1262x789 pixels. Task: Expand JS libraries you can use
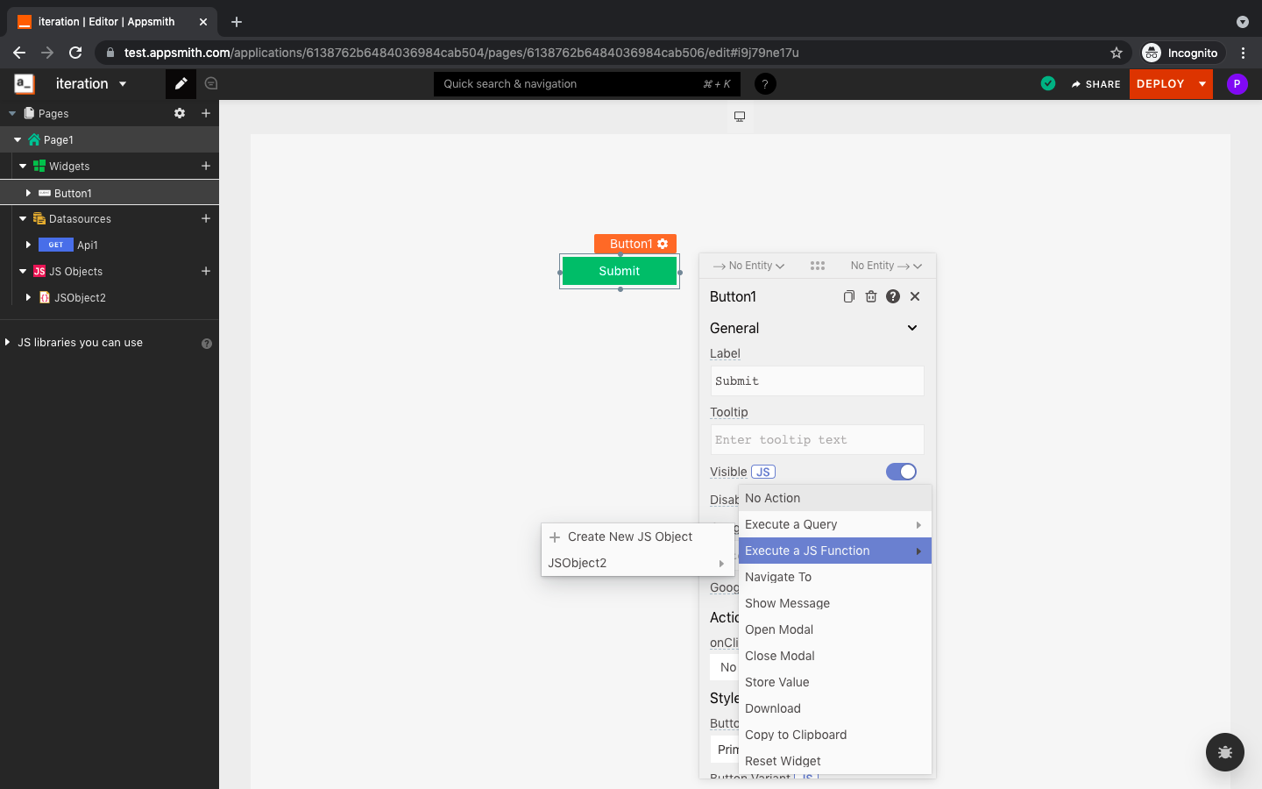coord(7,342)
